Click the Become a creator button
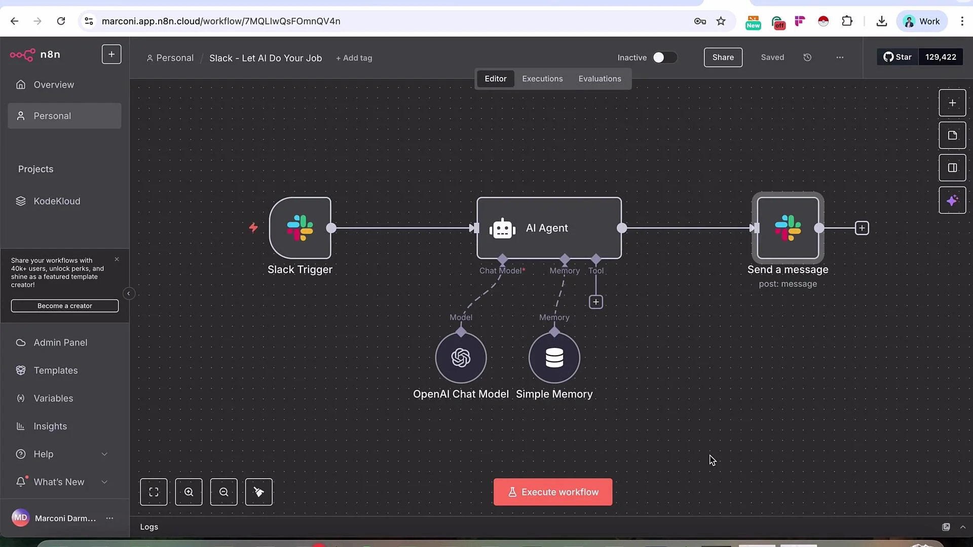The height and width of the screenshot is (547, 973). [65, 306]
